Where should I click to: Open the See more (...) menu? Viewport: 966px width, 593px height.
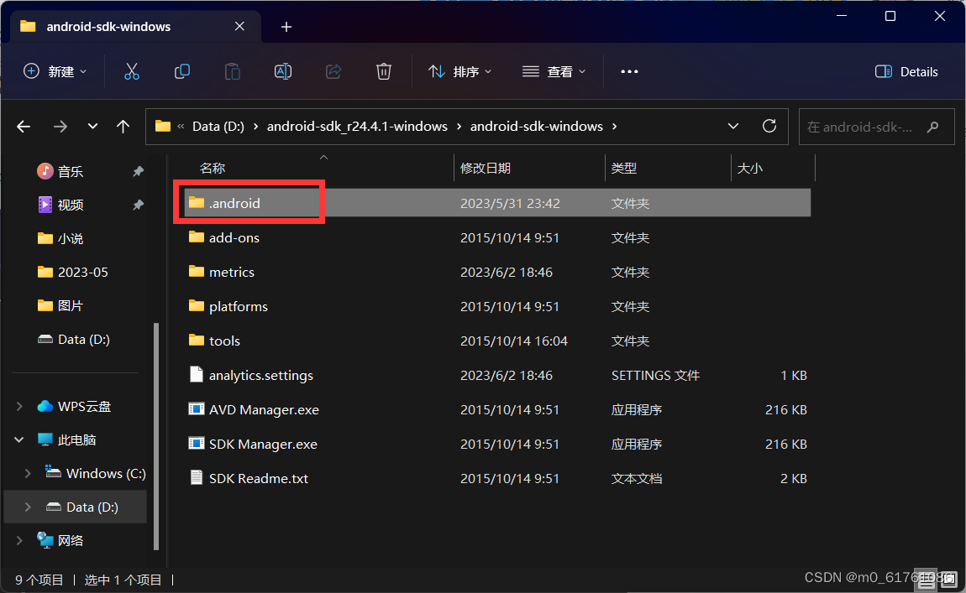coord(629,71)
